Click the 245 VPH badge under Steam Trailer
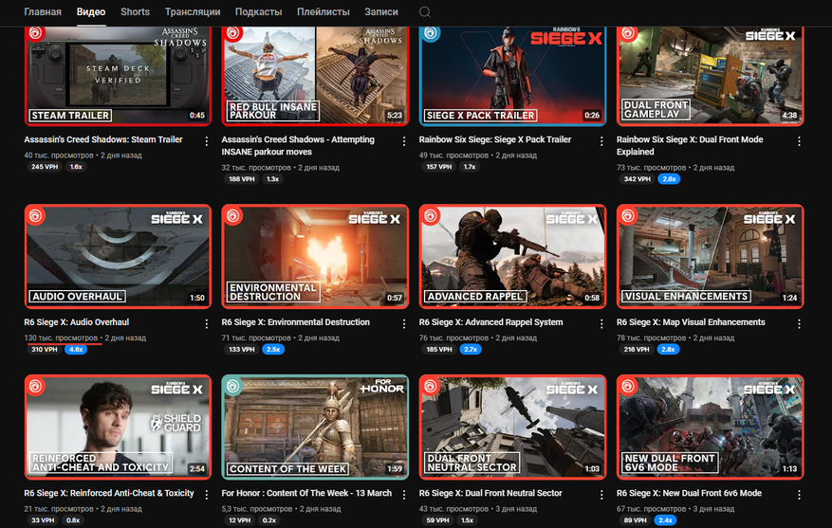The height and width of the screenshot is (528, 832). point(45,167)
